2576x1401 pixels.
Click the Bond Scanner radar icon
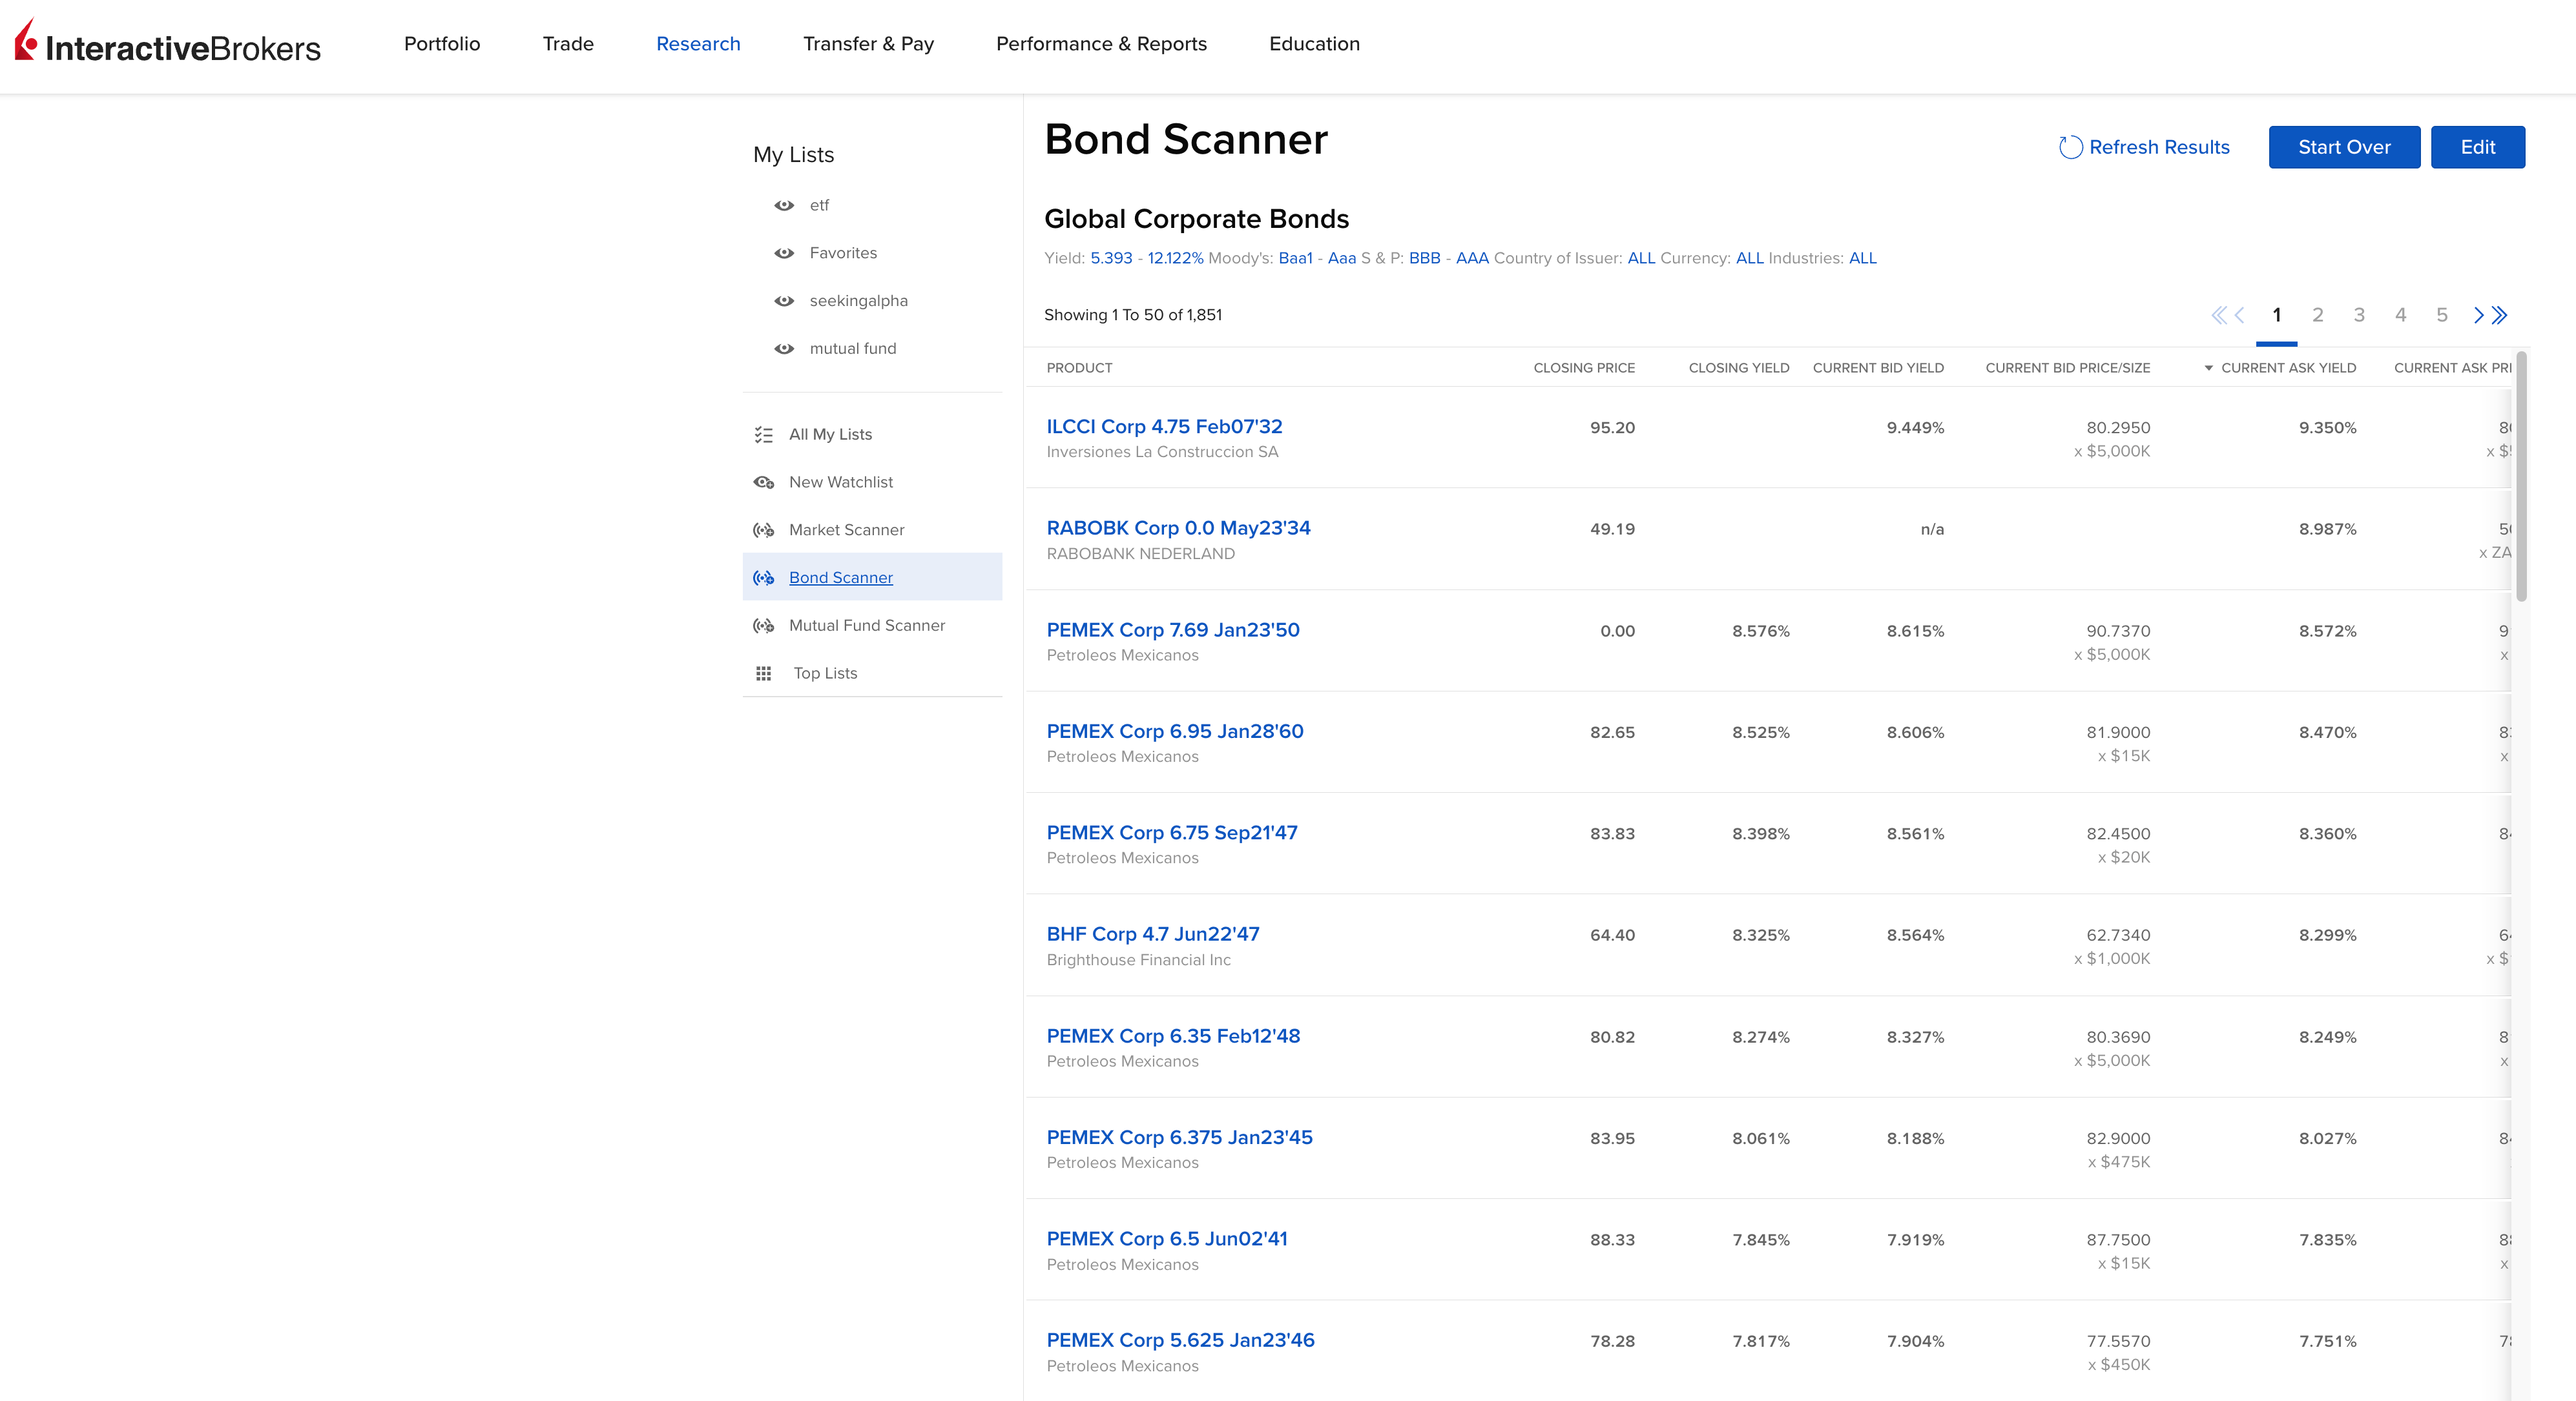pyautogui.click(x=764, y=578)
